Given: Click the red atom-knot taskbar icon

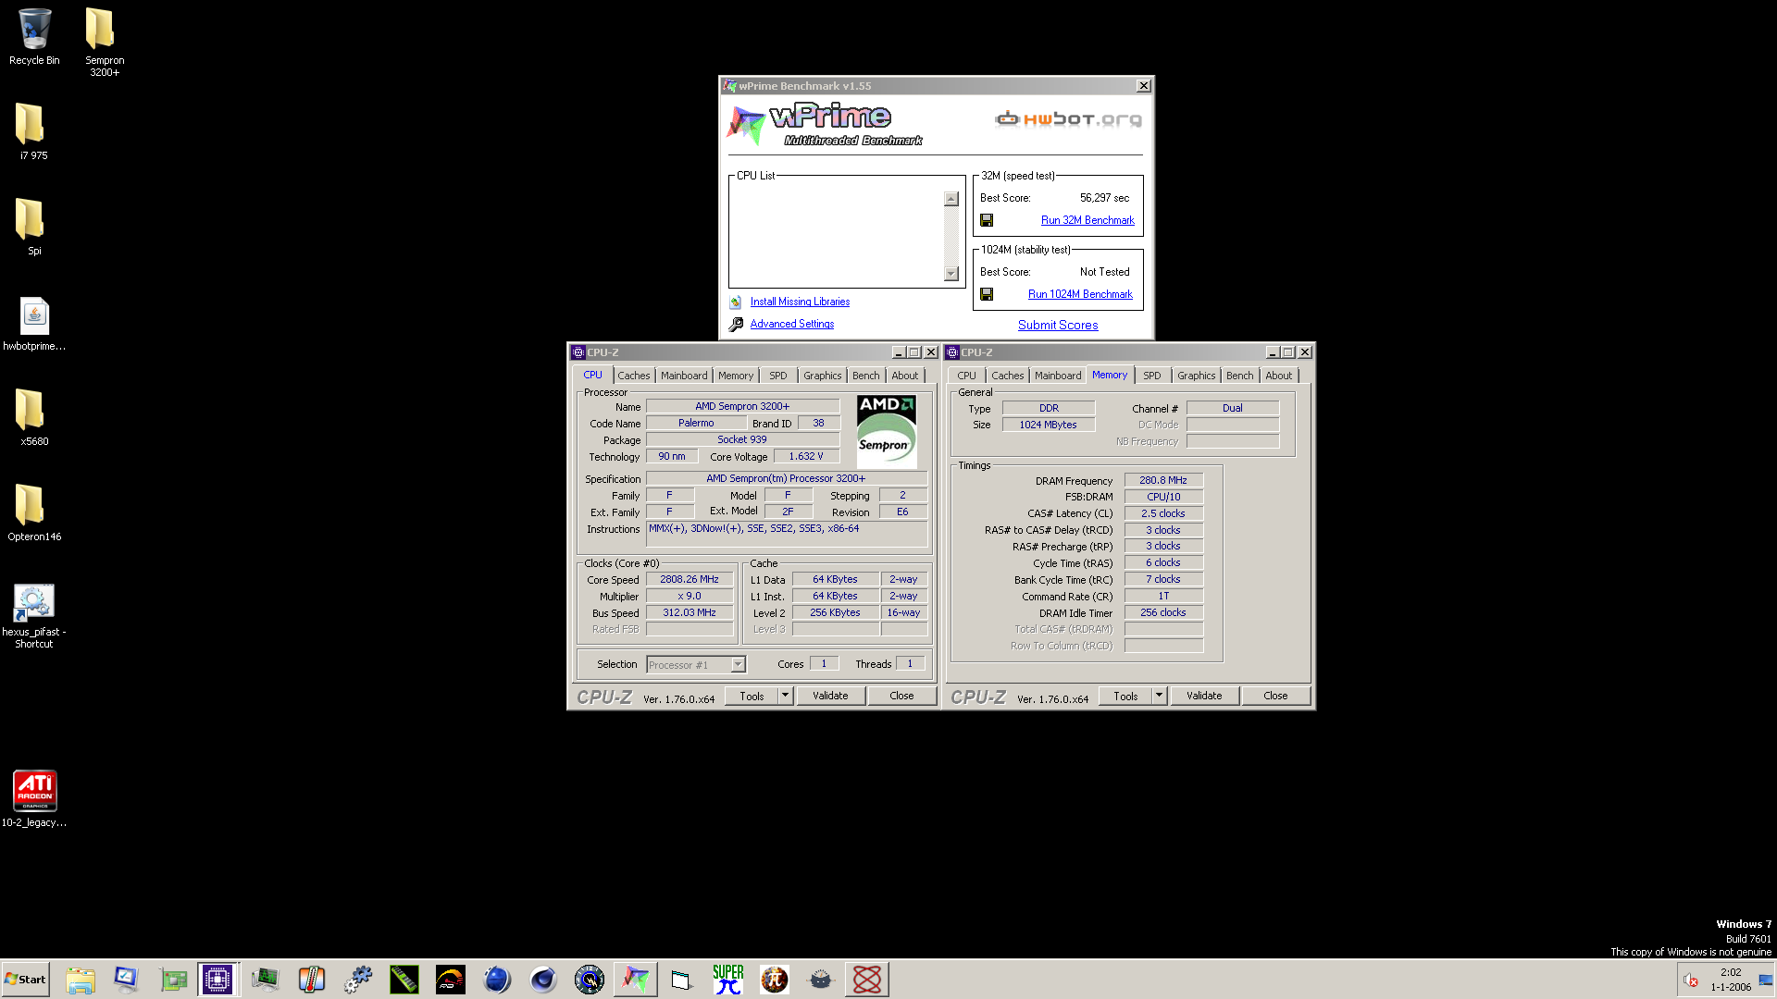Looking at the screenshot, I should click(x=867, y=980).
